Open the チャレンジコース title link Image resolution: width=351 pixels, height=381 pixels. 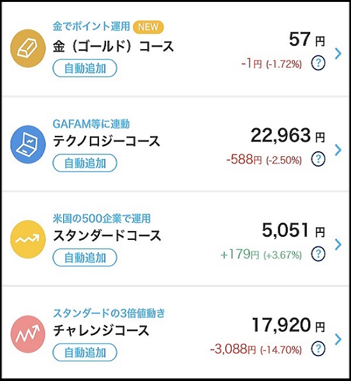tap(101, 331)
